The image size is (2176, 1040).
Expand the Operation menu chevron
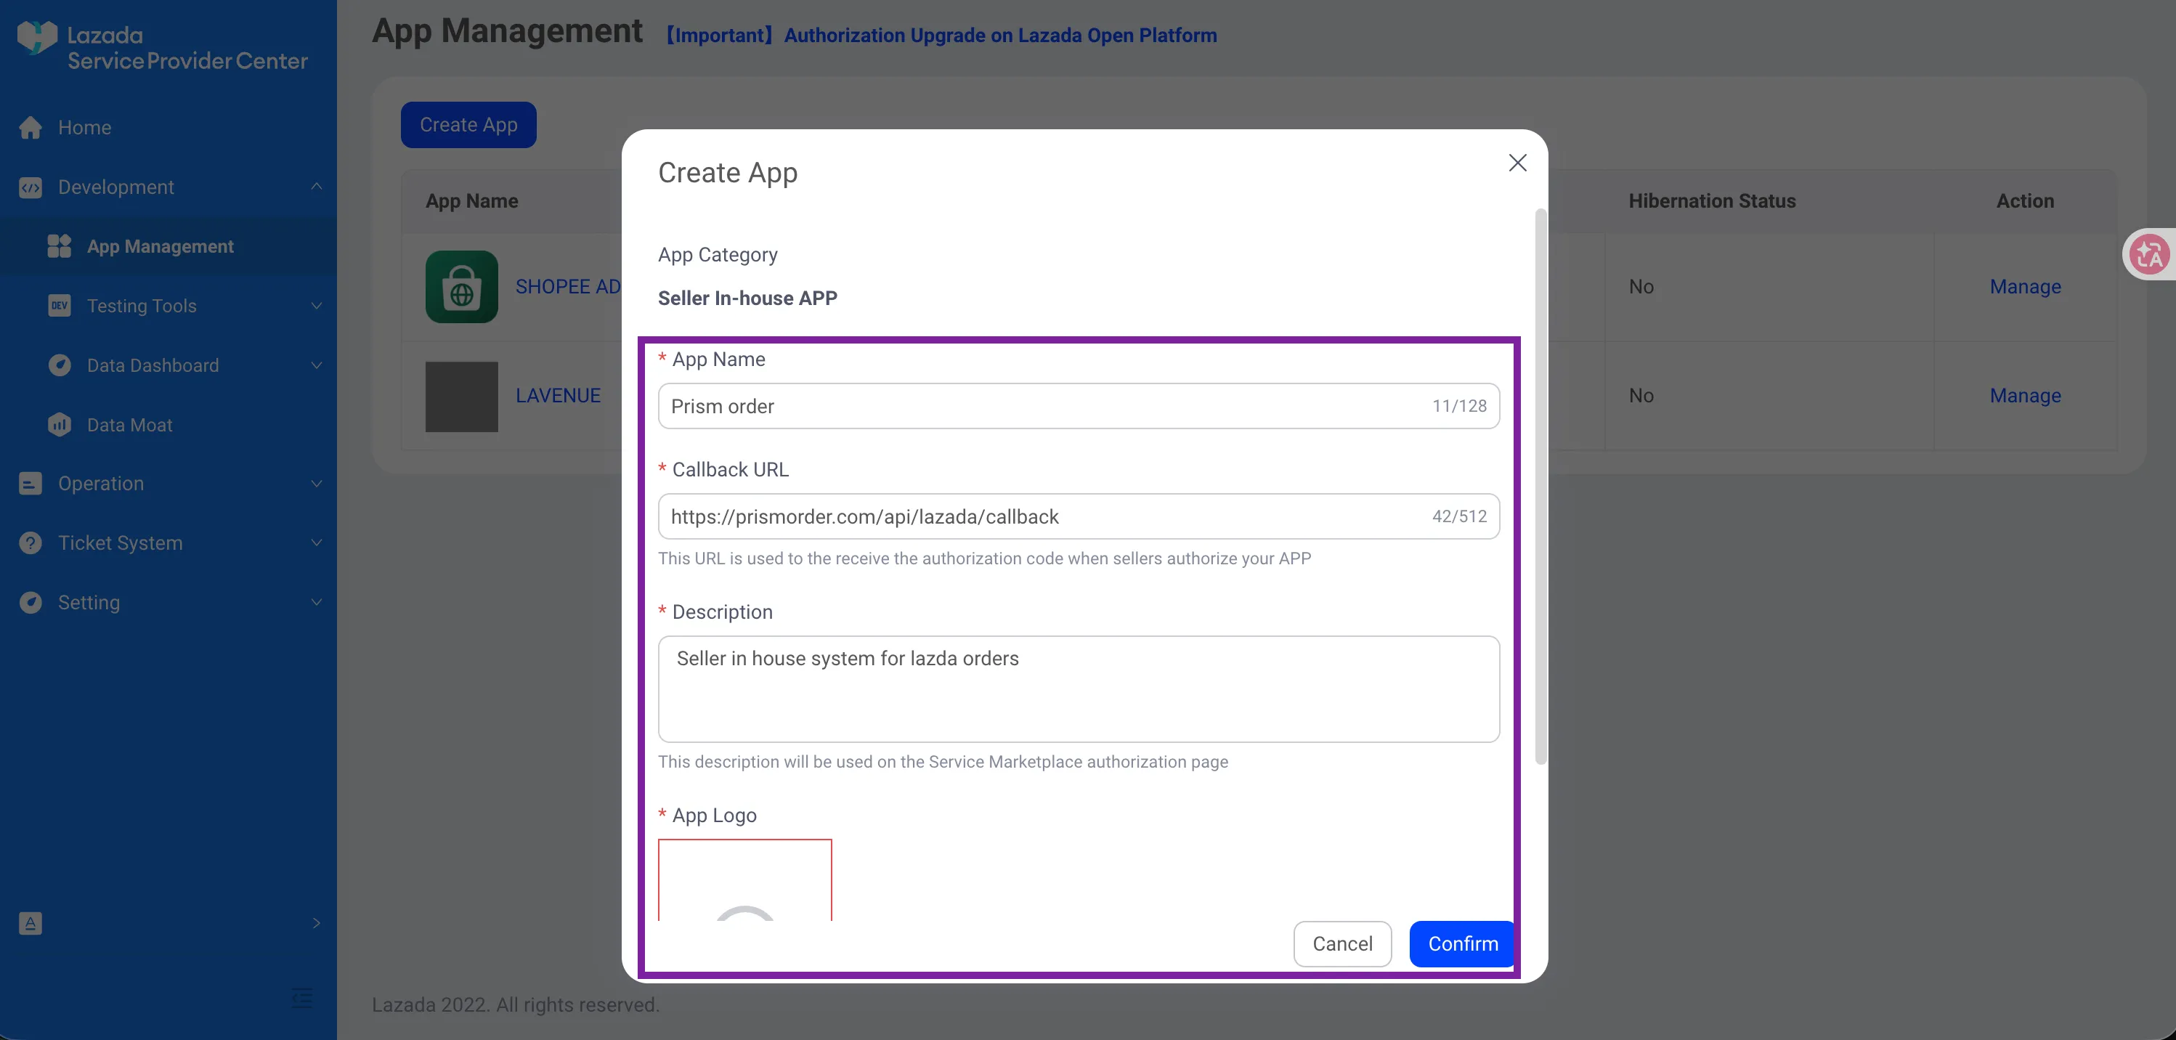tap(317, 483)
